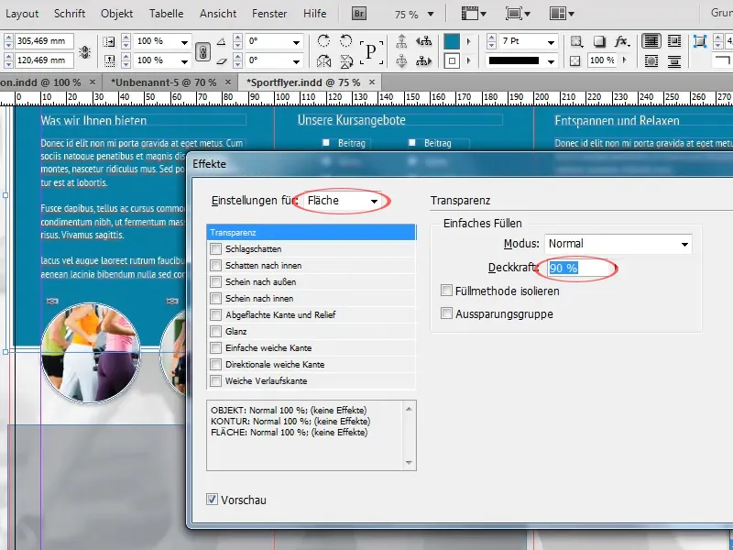733x550 pixels.
Task: Click the drop shadow icon
Action: click(x=599, y=41)
